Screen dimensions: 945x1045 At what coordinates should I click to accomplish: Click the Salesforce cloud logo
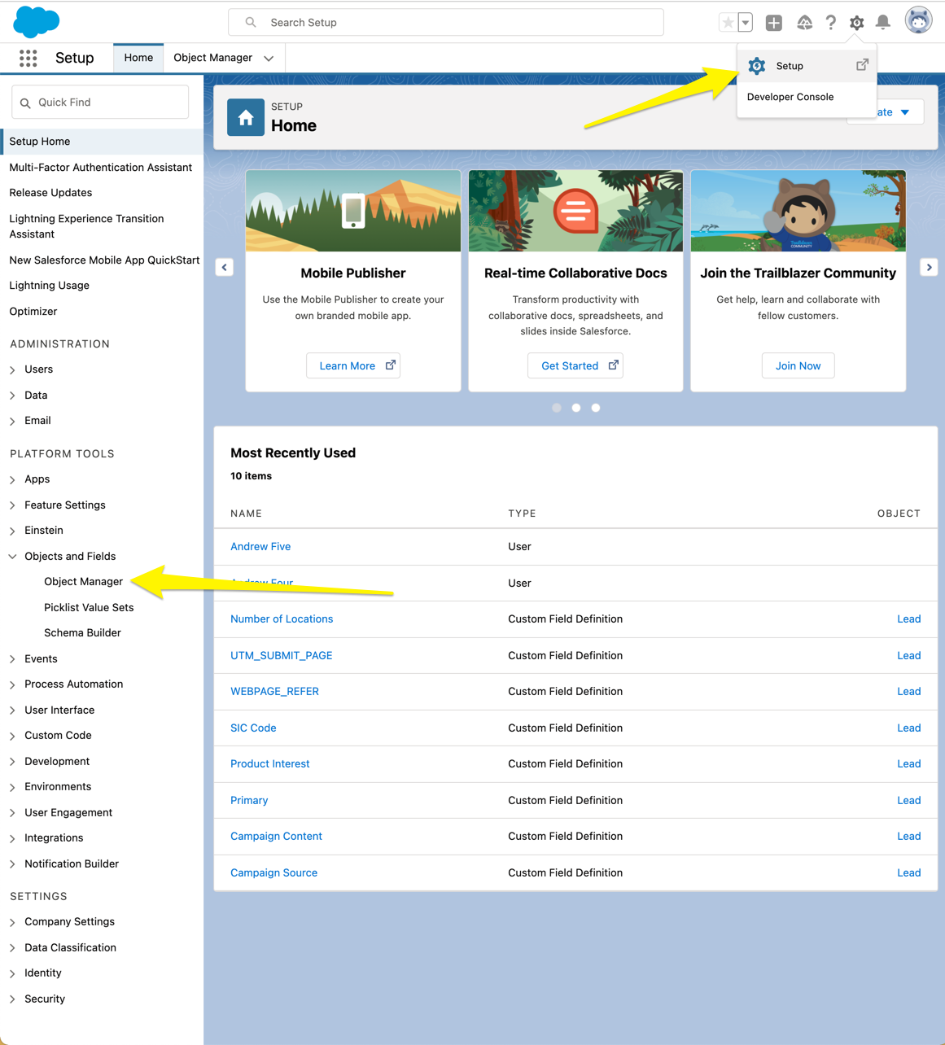(x=36, y=21)
